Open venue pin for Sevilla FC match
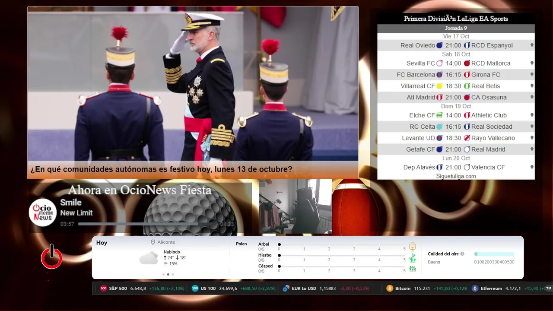The height and width of the screenshot is (311, 553). tap(532, 63)
